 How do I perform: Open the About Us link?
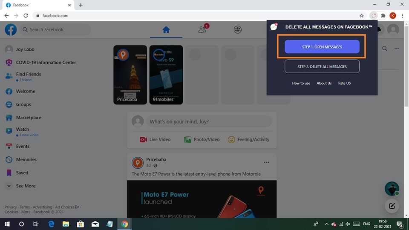[x=324, y=83]
